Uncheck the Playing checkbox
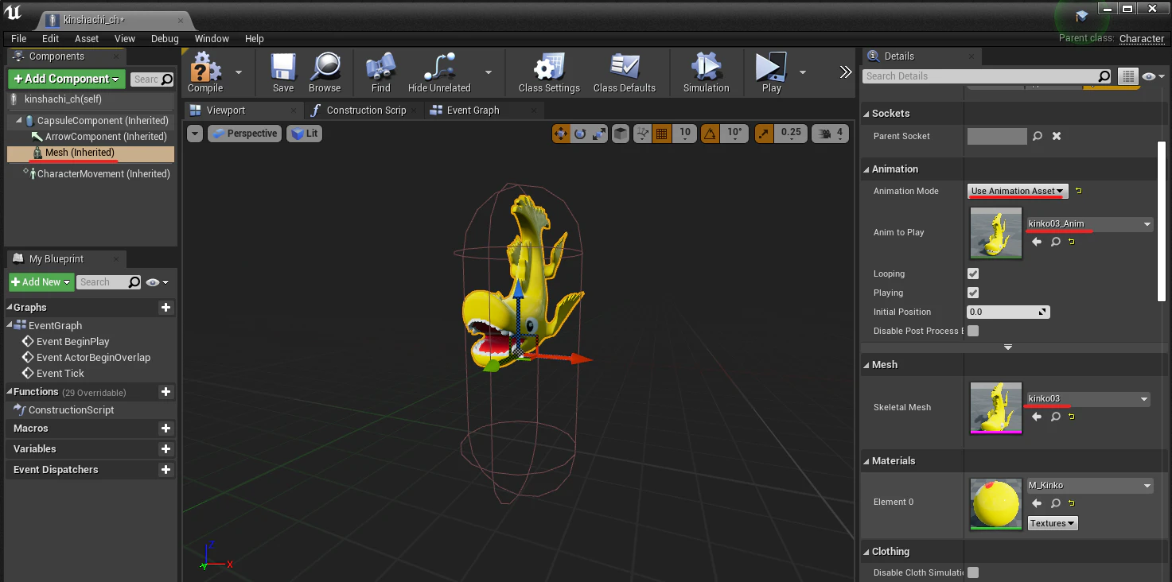Image resolution: width=1172 pixels, height=582 pixels. [972, 293]
